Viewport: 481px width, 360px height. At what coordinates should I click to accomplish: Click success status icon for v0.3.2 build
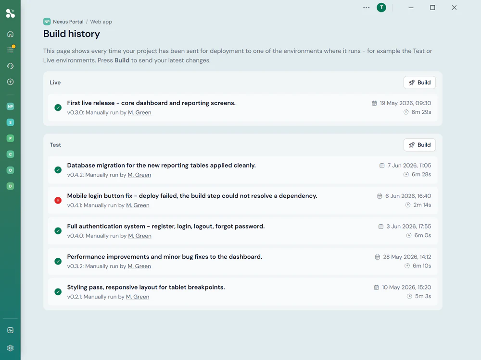(x=58, y=262)
